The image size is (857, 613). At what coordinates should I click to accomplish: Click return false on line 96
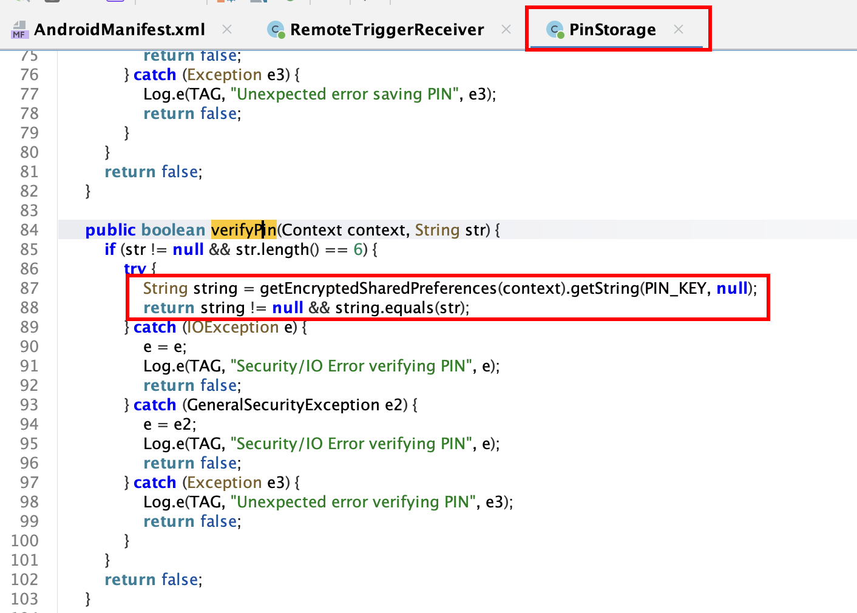point(192,463)
